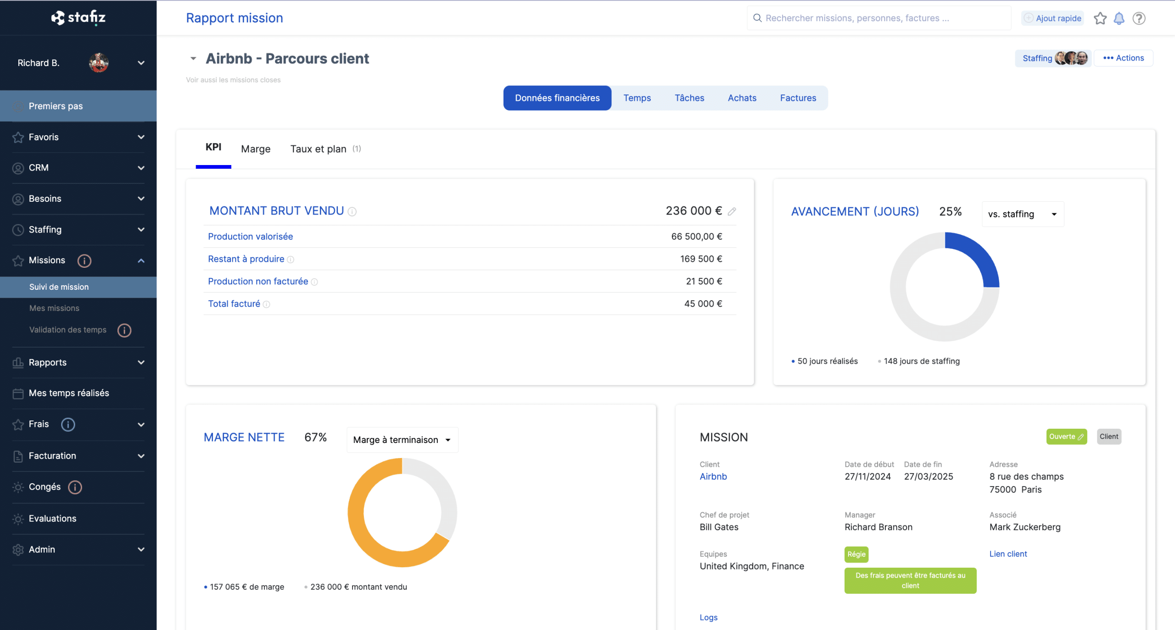This screenshot has height=630, width=1175.
Task: Switch to the Temps tab
Action: (637, 98)
